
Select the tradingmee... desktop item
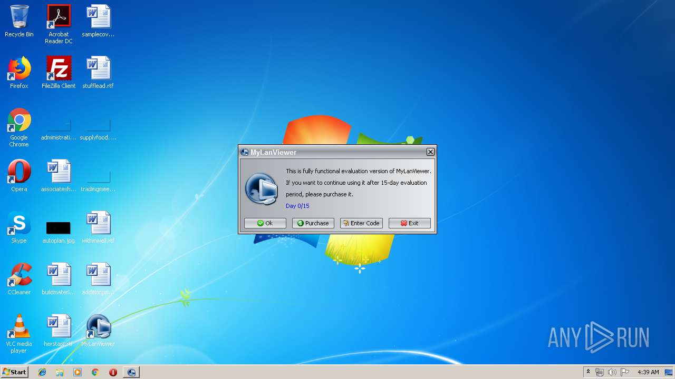(98, 181)
